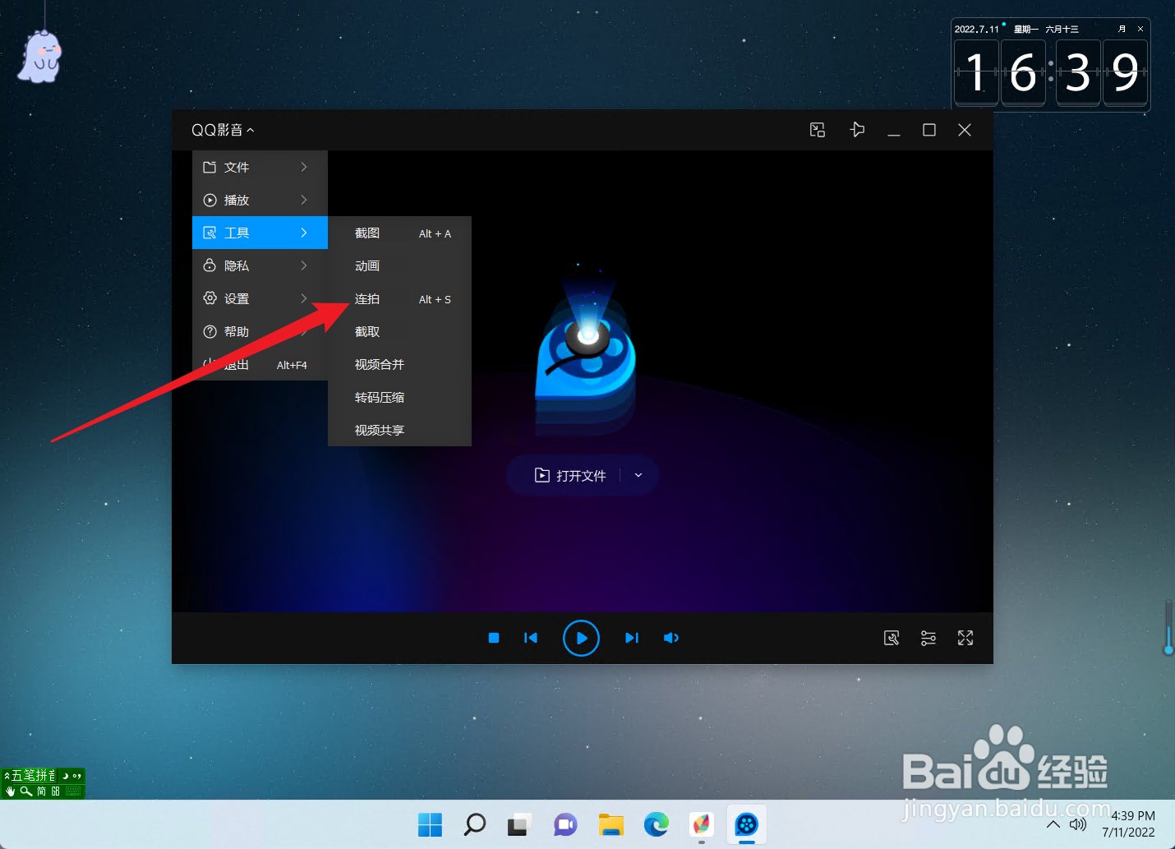Open 视频共享 video sharing tool
Image resolution: width=1175 pixels, height=849 pixels.
point(399,430)
